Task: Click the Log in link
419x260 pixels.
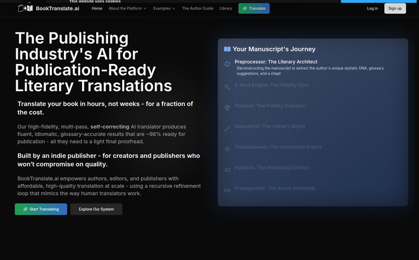Action: (372, 8)
